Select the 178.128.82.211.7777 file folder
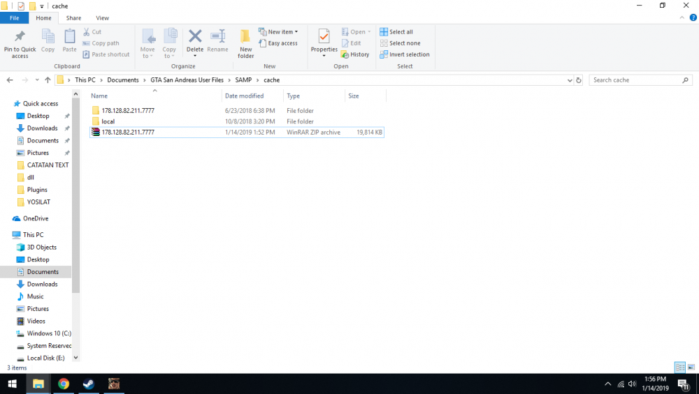 coord(237,110)
